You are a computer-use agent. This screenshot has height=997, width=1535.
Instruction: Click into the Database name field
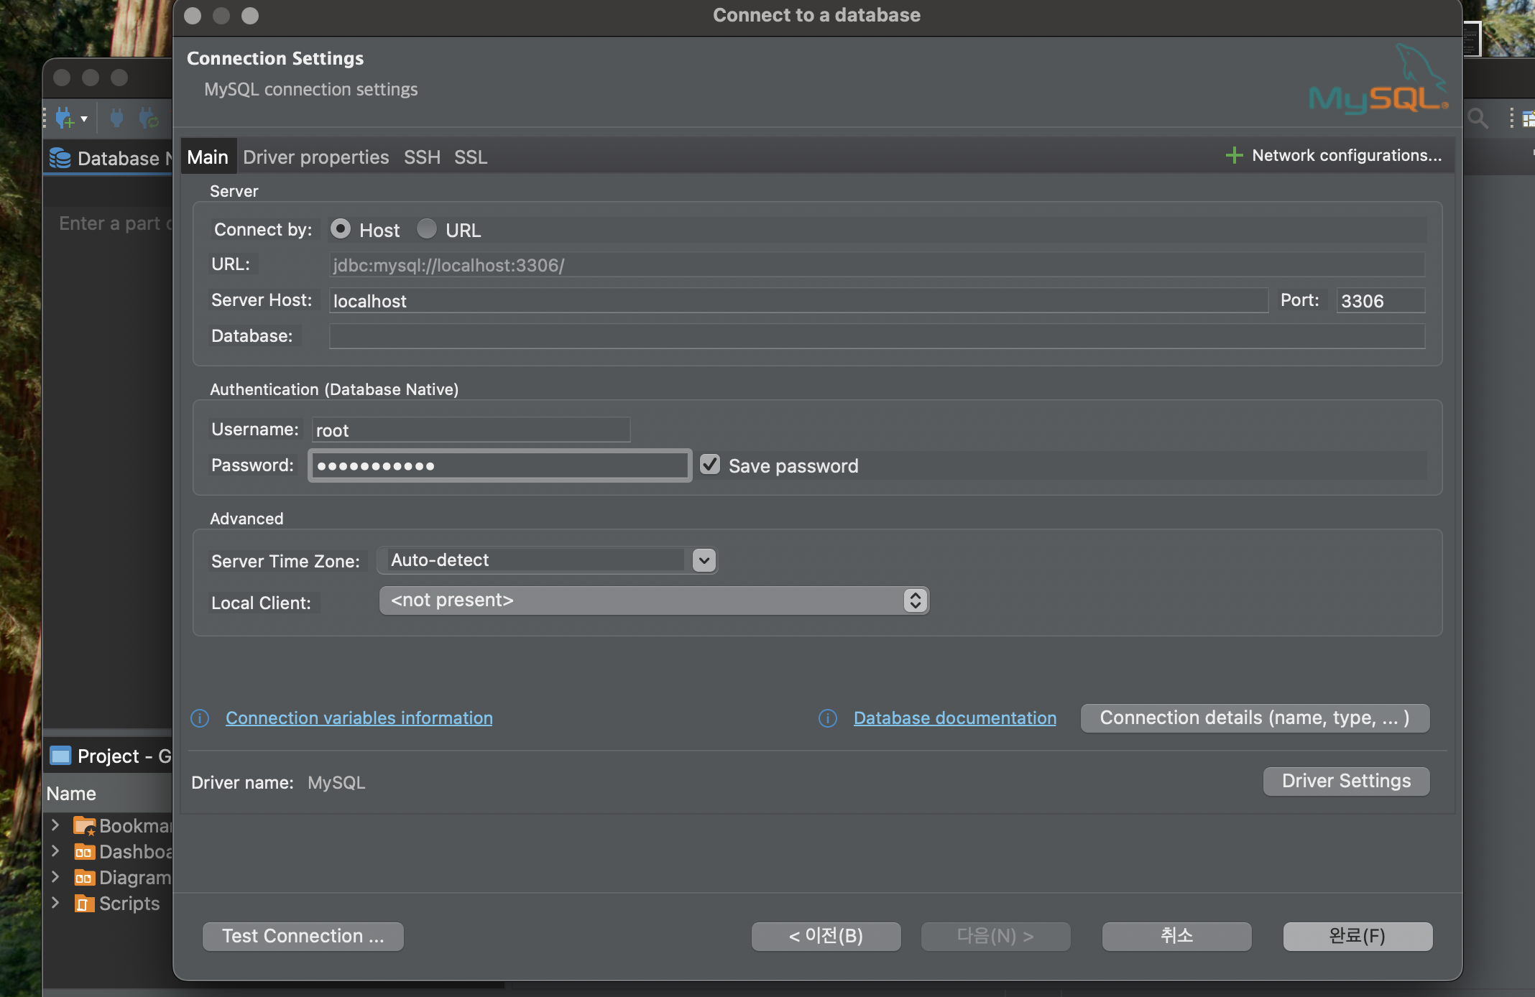tap(876, 336)
